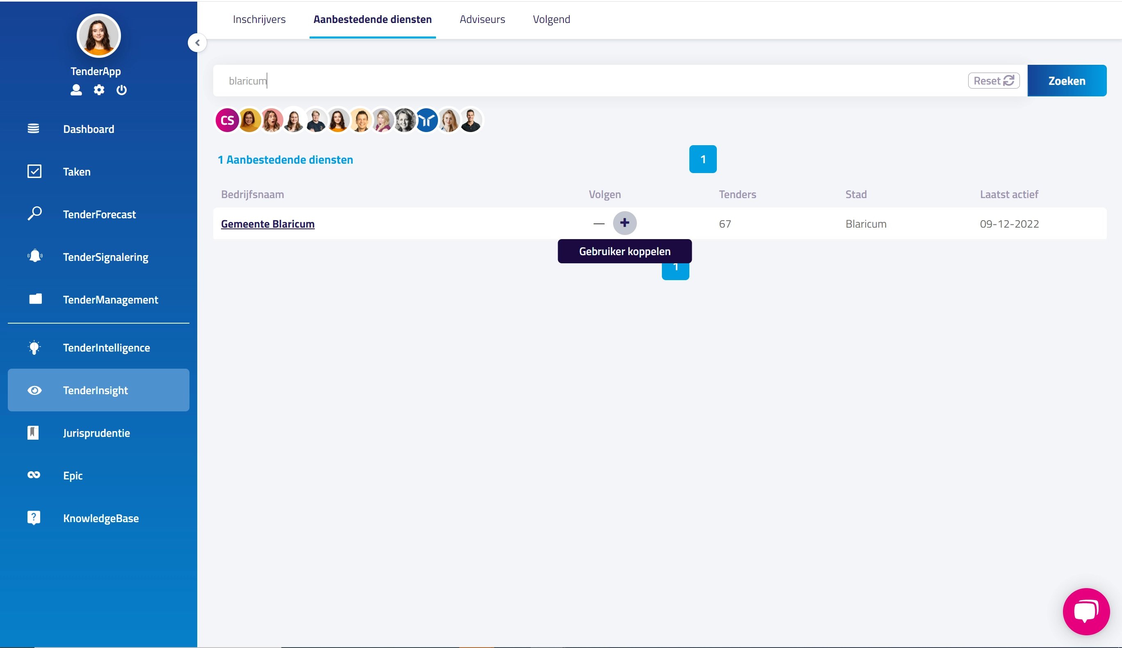Click the Zoeken search button
Viewport: 1122px width, 648px height.
[1066, 80]
